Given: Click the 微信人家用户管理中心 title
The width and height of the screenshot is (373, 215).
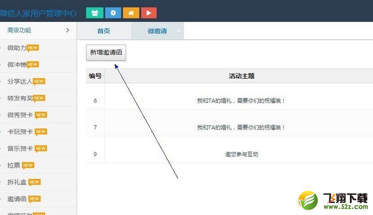Looking at the screenshot, I should point(38,13).
